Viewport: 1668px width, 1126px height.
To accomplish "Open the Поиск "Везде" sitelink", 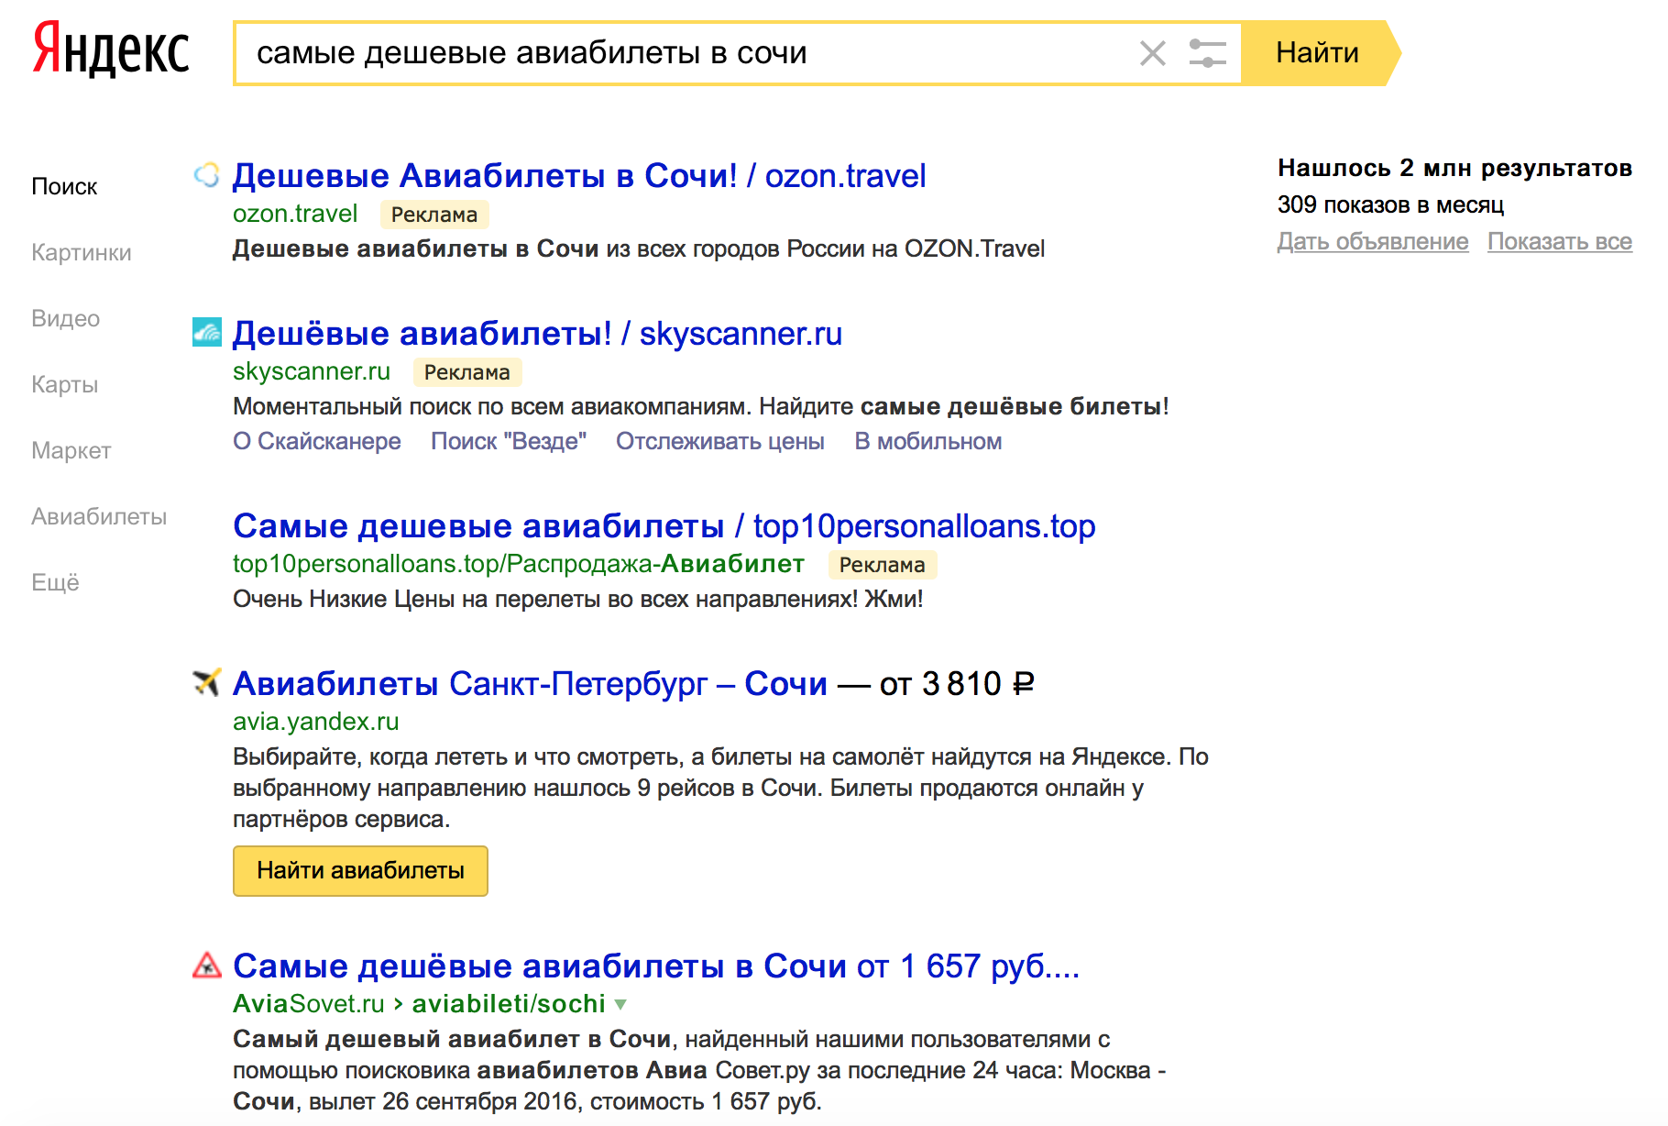I will (509, 441).
